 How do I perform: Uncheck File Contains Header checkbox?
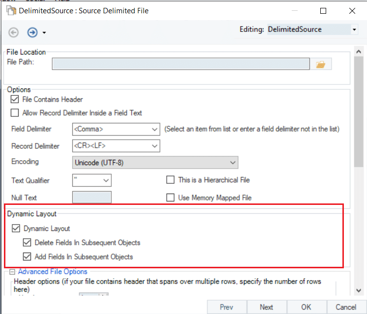tap(15, 100)
